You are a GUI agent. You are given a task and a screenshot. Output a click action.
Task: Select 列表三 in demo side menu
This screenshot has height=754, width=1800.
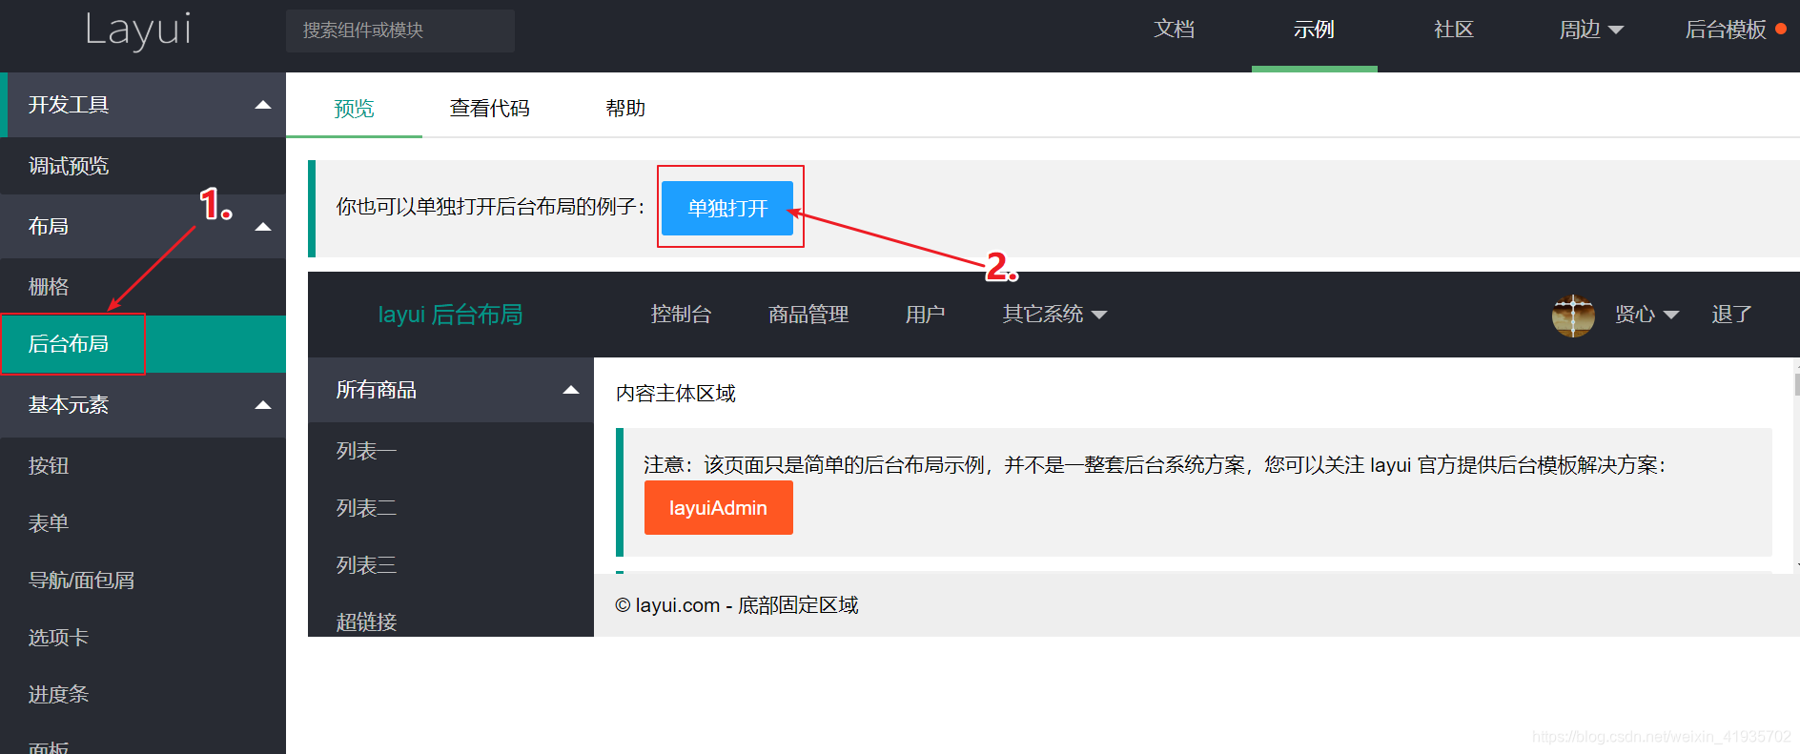click(451, 565)
